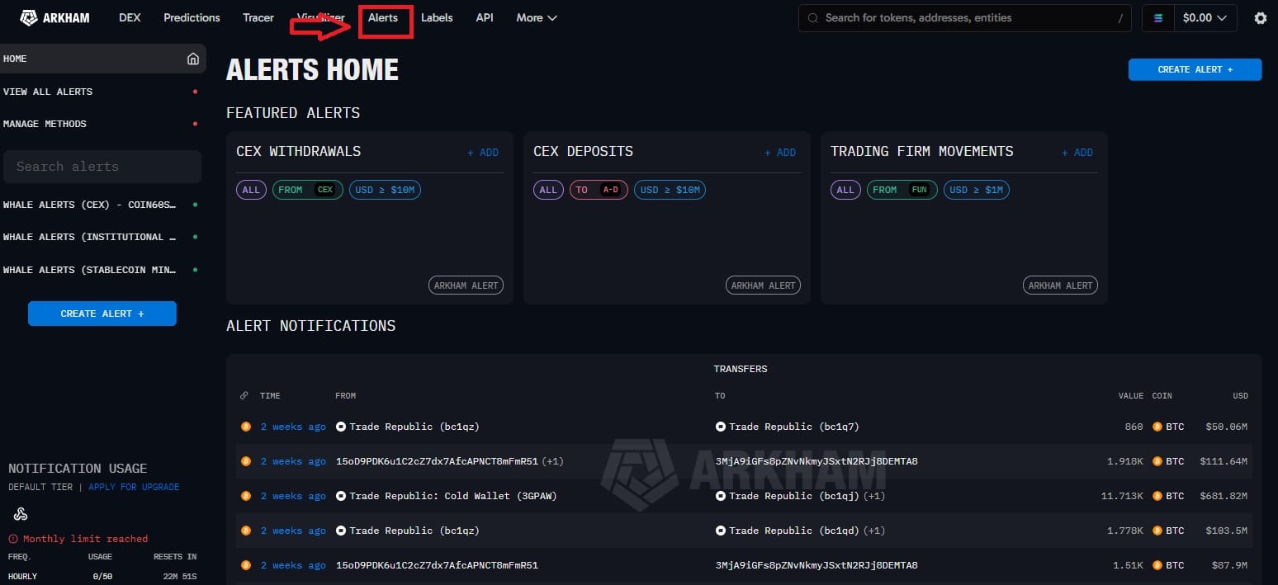Open the Labels navigation item
This screenshot has width=1278, height=585.
point(437,17)
